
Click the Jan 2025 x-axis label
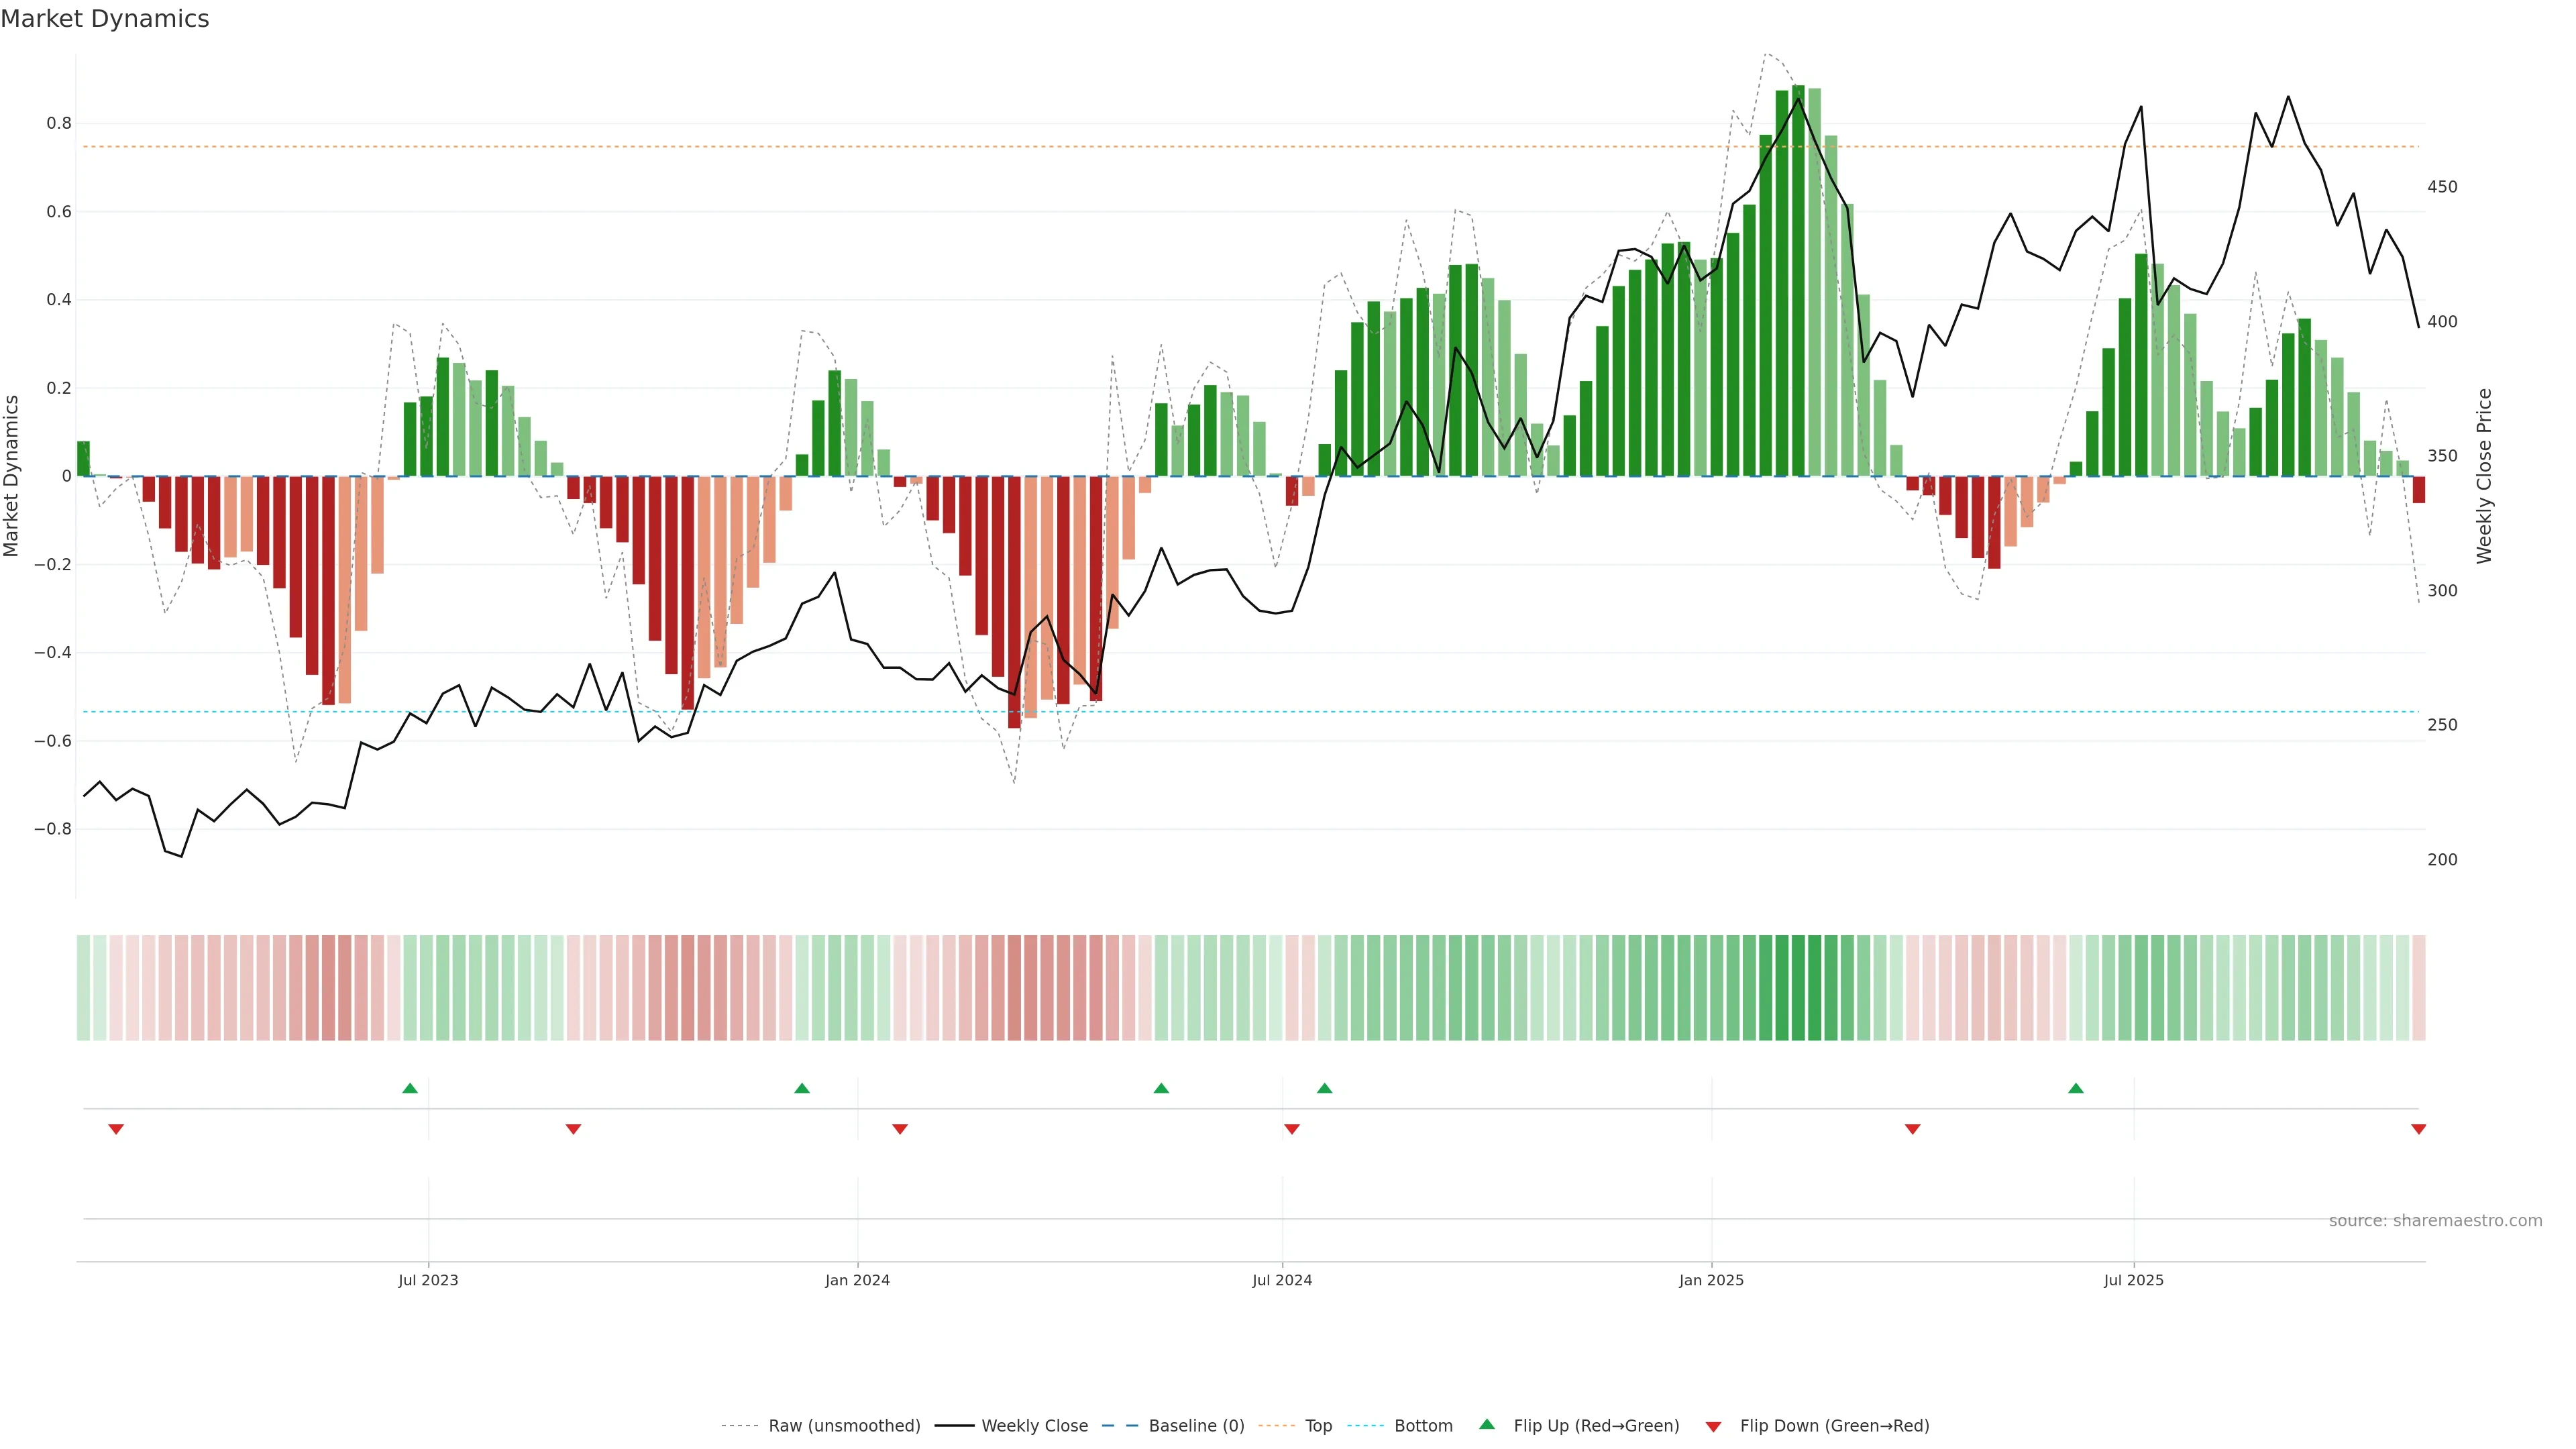pos(1711,1280)
